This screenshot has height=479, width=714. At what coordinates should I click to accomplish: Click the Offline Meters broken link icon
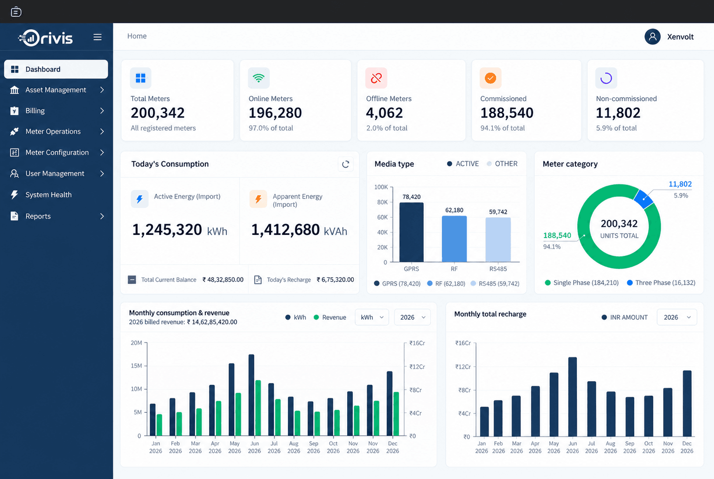point(376,78)
